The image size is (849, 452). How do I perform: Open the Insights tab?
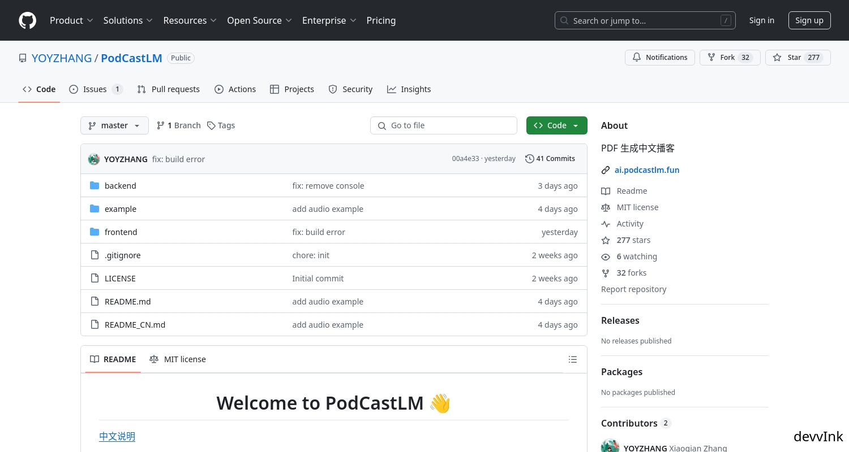click(409, 89)
